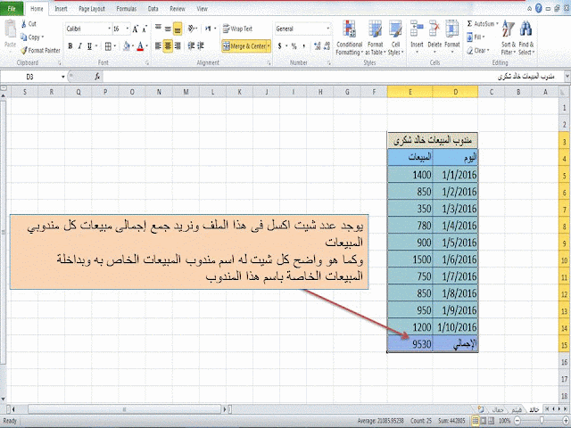Toggle align text right

pos(178,45)
